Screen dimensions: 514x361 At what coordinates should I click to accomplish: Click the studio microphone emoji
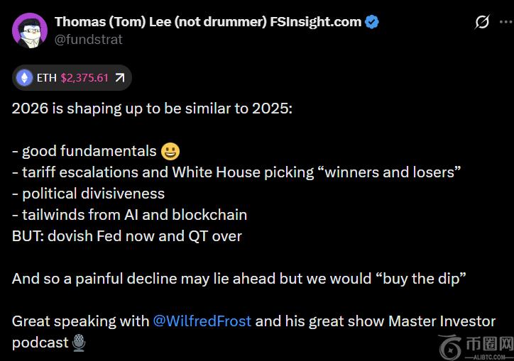tap(80, 343)
